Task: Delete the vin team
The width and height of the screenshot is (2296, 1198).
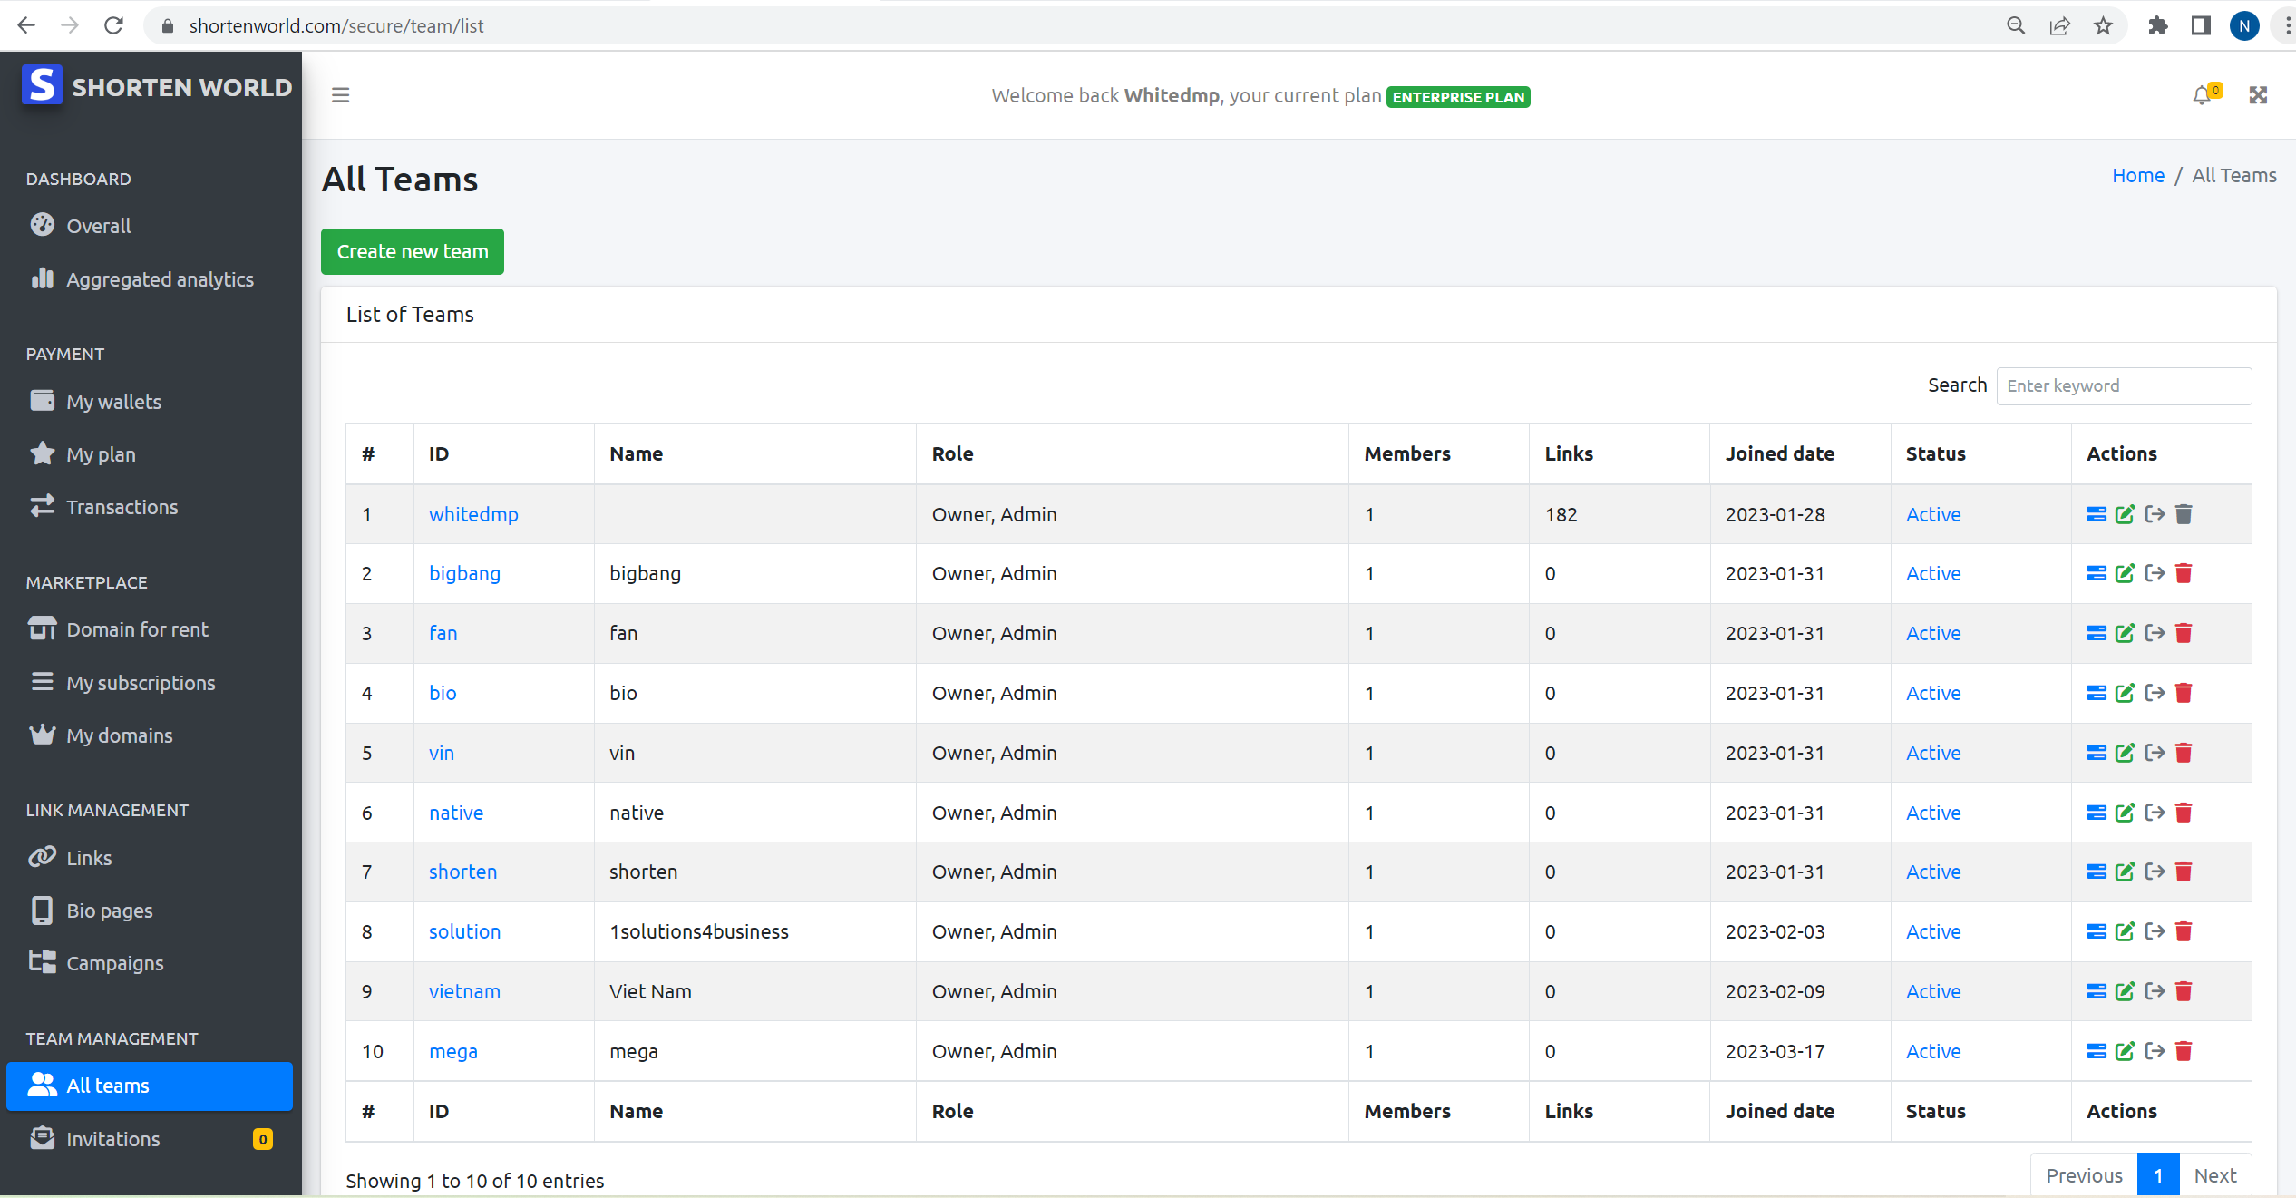Action: (x=2184, y=753)
